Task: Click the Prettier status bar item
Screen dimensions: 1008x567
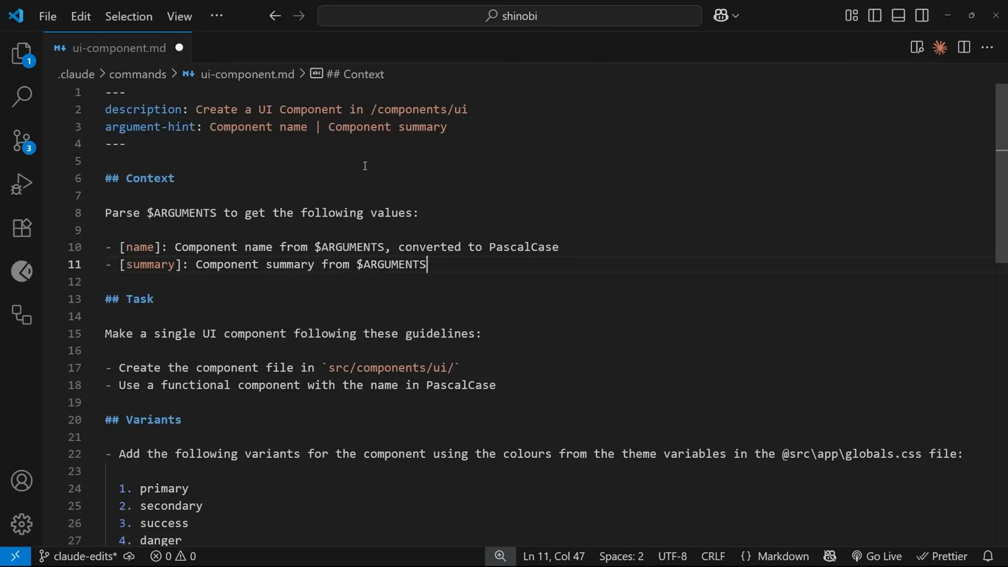Action: click(x=942, y=556)
